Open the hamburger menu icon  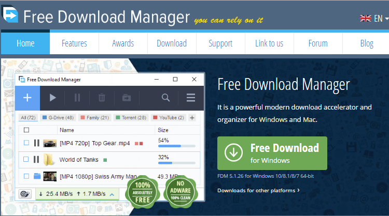191,98
